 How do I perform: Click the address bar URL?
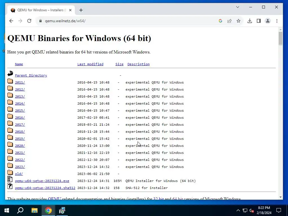click(x=65, y=21)
